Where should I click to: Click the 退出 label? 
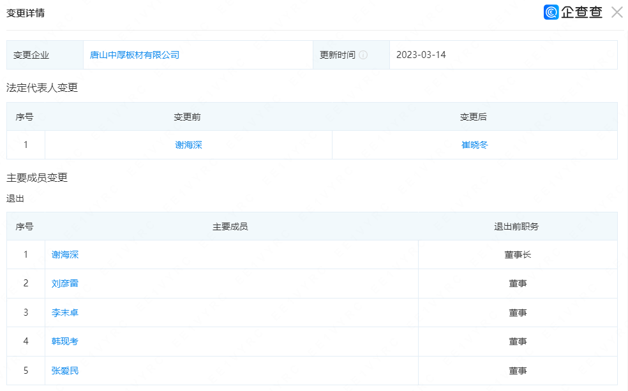(x=15, y=198)
